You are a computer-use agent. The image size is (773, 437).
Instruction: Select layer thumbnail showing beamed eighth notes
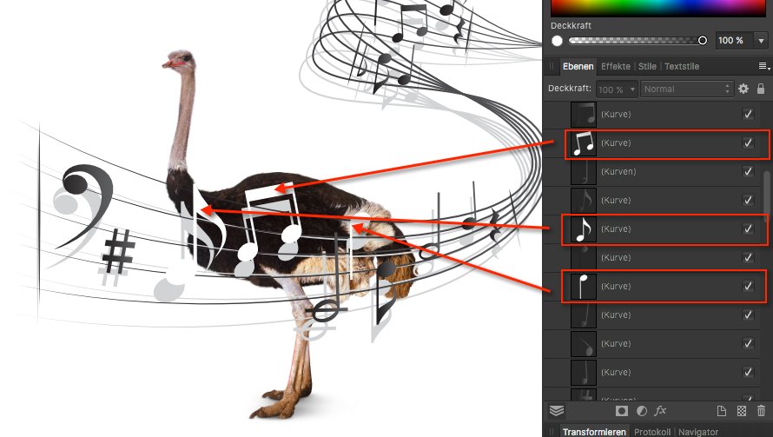[583, 143]
